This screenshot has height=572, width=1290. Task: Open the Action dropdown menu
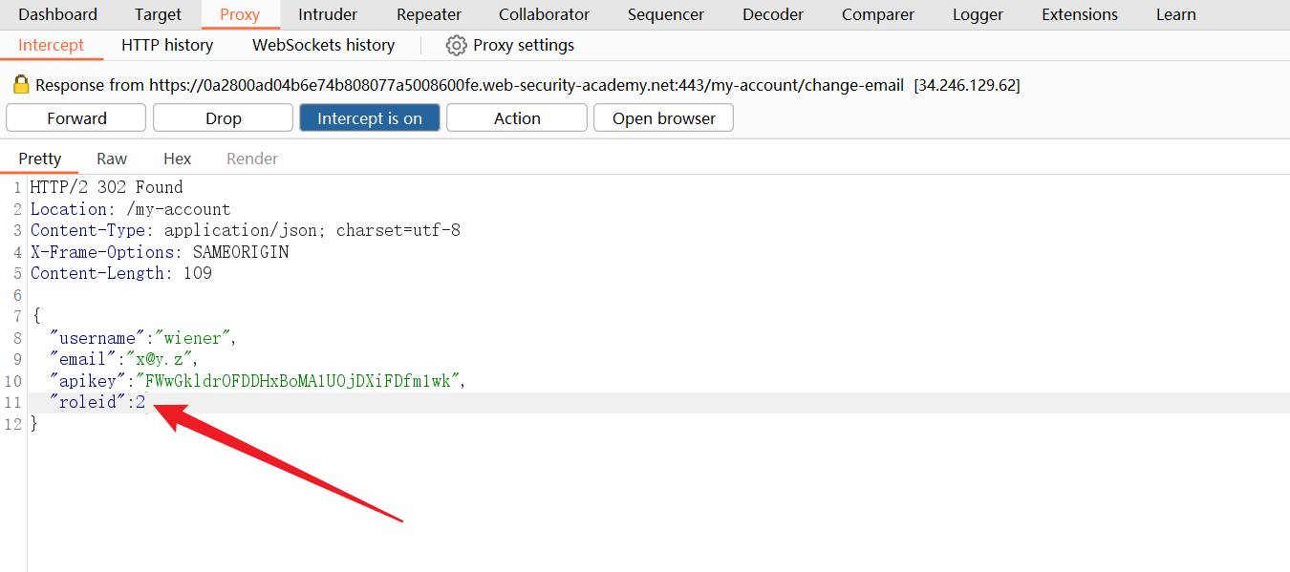517,118
